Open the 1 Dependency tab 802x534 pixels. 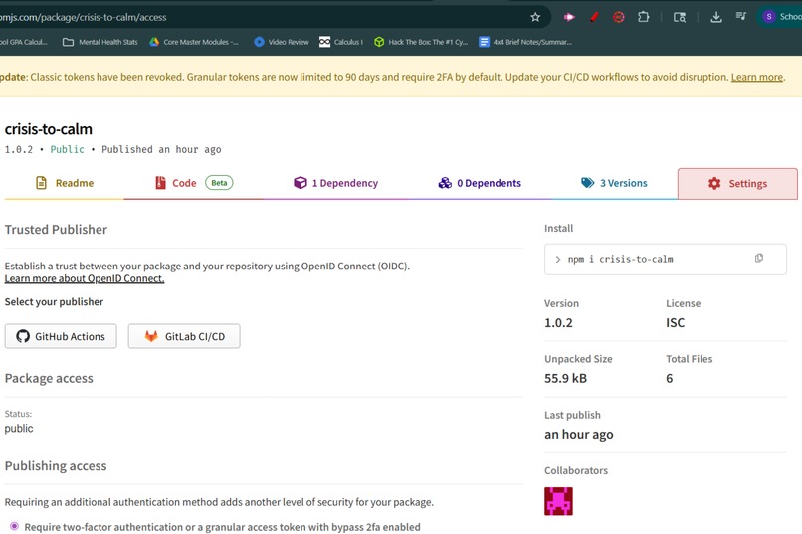pyautogui.click(x=335, y=183)
